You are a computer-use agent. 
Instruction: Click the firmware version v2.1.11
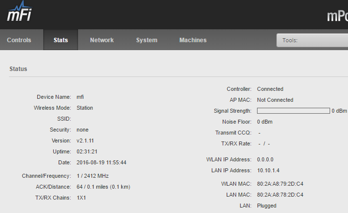point(85,141)
